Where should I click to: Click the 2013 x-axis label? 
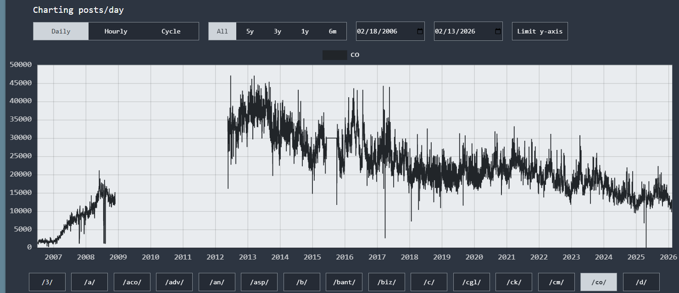[248, 257]
